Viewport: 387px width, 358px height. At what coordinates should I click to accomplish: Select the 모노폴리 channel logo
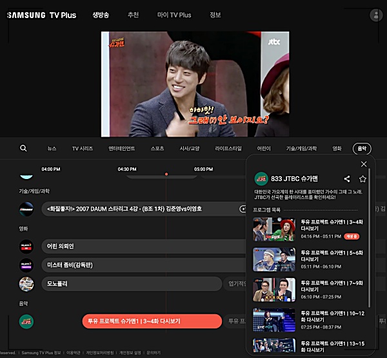click(x=26, y=284)
